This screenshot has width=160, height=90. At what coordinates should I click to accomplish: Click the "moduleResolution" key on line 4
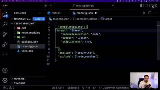(74, 34)
